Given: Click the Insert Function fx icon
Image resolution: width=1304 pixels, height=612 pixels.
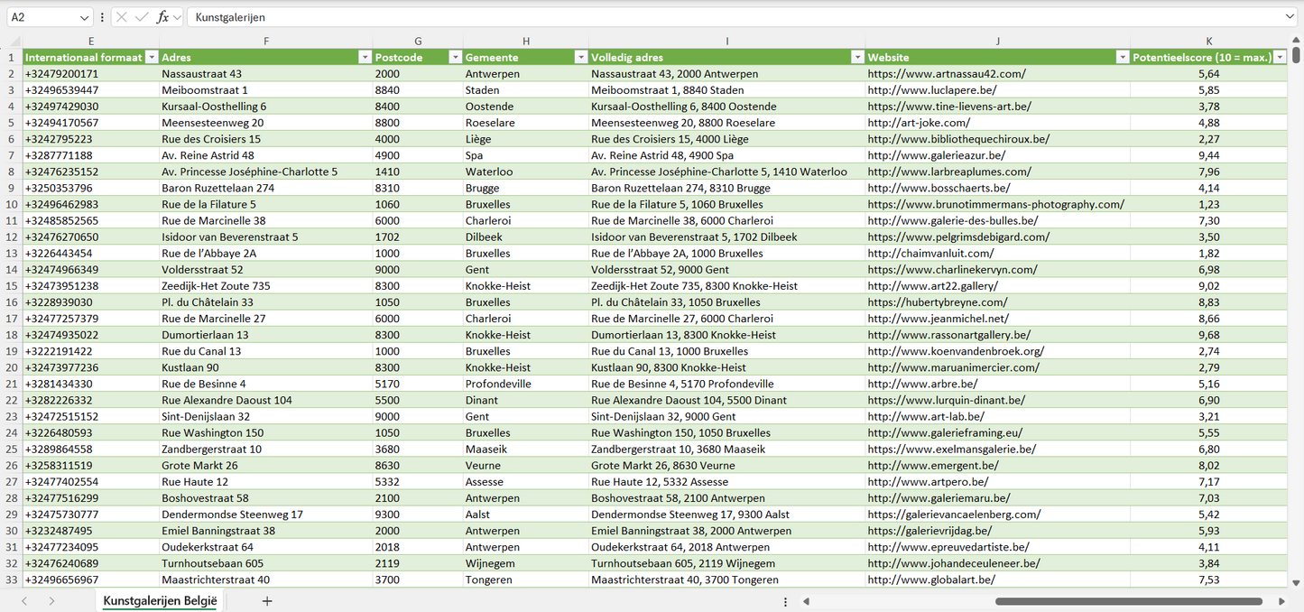Looking at the screenshot, I should click(x=162, y=17).
